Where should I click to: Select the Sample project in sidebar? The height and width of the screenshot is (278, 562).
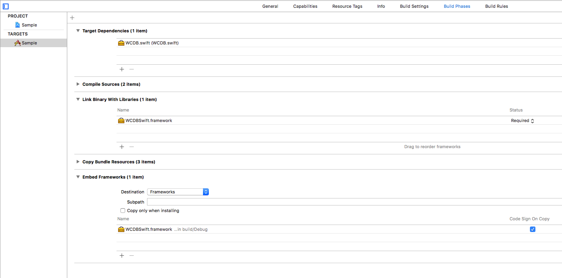(x=29, y=25)
